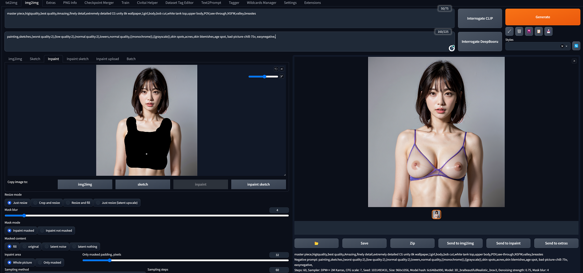Clear the prompt with the trash icon
This screenshot has height=273, width=583.
coord(519,31)
